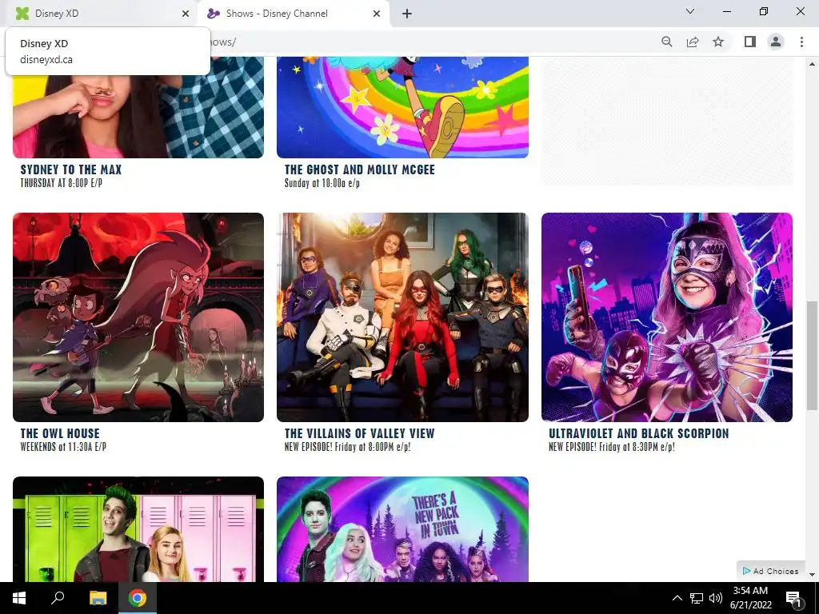The height and width of the screenshot is (614, 819).
Task: Click the Ad Choices badge
Action: 771,571
